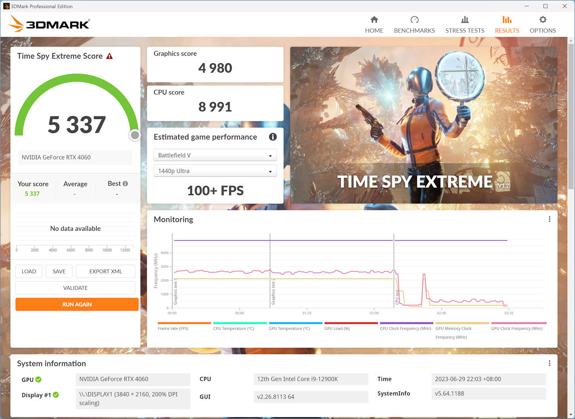Click the EXPORT XML button
Image resolution: width=575 pixels, height=419 pixels.
106,272
